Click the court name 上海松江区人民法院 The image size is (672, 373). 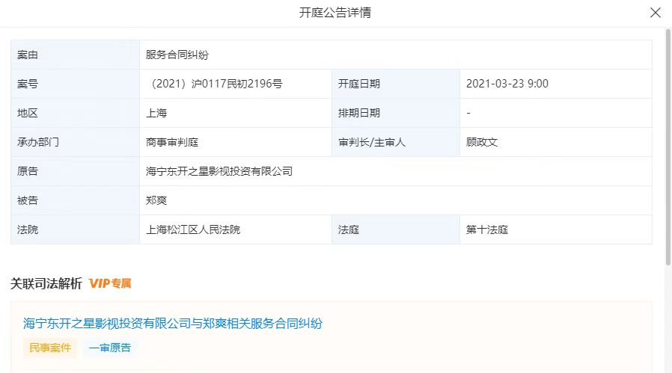[193, 229]
